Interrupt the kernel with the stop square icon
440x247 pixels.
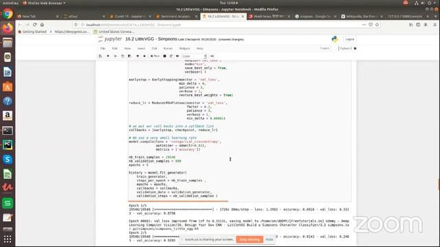tap(165, 56)
